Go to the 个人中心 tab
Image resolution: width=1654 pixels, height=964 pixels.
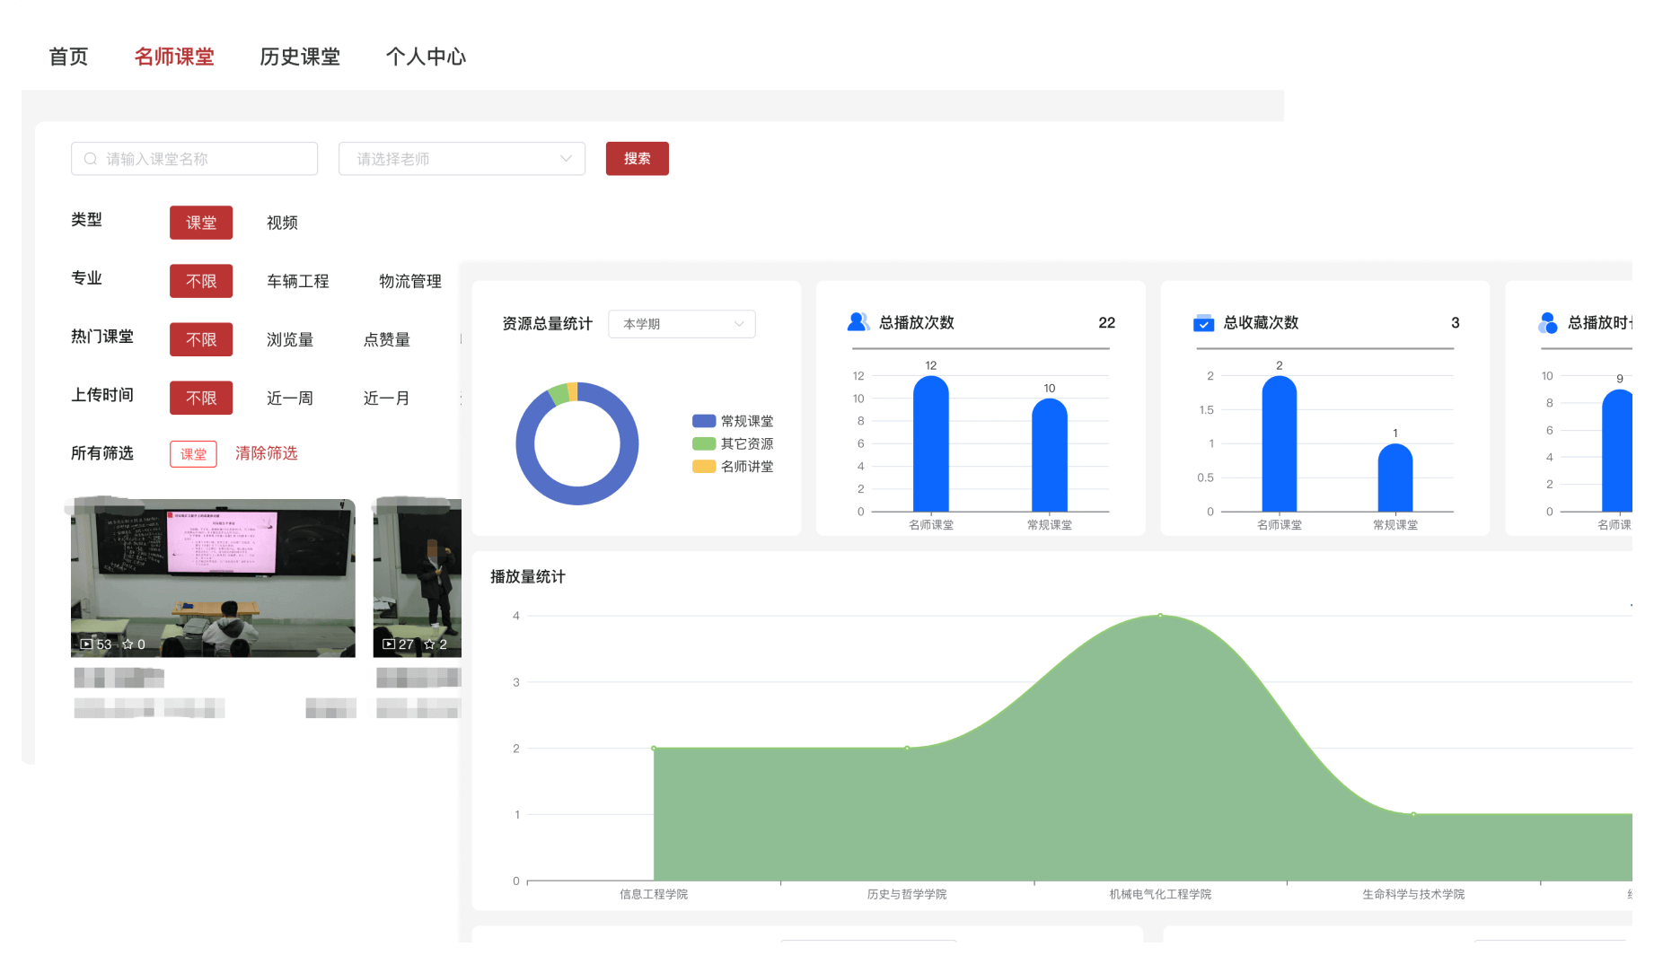coord(427,56)
